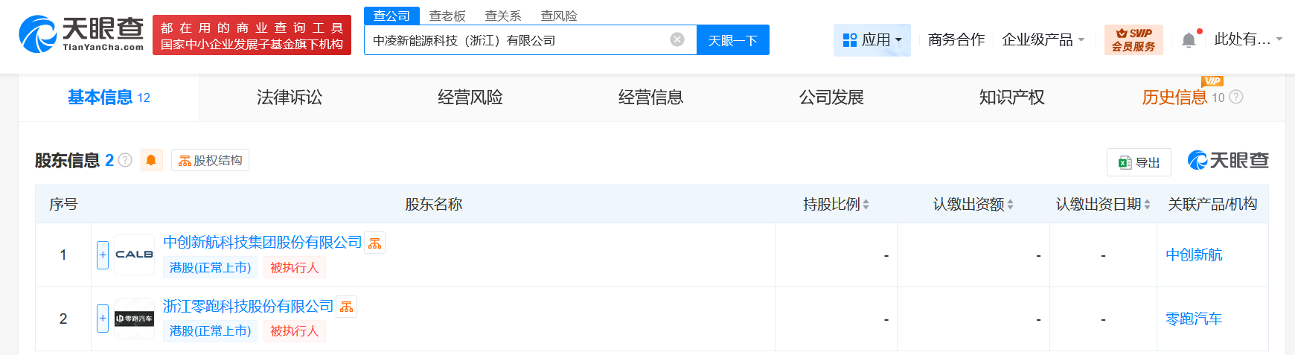Select the 查老板 search tab

(x=447, y=16)
